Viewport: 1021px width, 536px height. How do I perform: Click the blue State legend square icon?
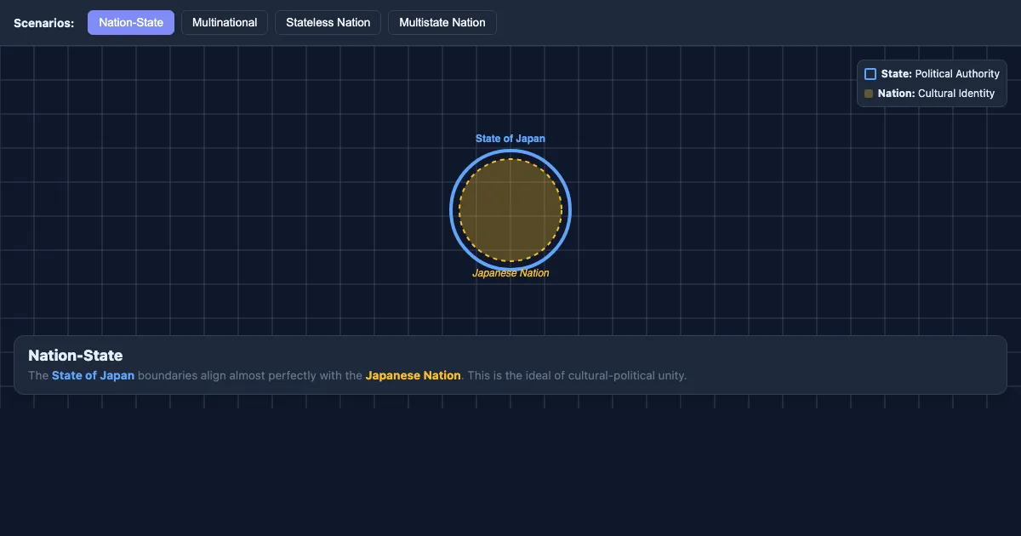[870, 74]
